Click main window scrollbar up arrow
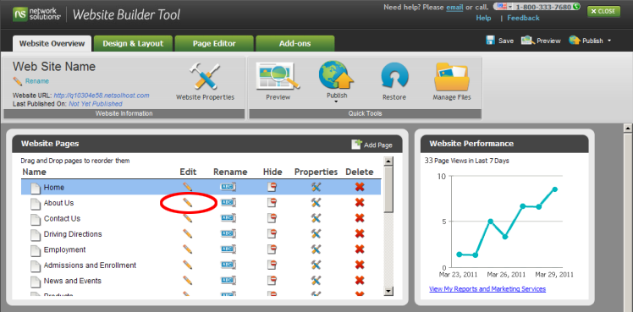The width and height of the screenshot is (633, 312). pos(628,129)
